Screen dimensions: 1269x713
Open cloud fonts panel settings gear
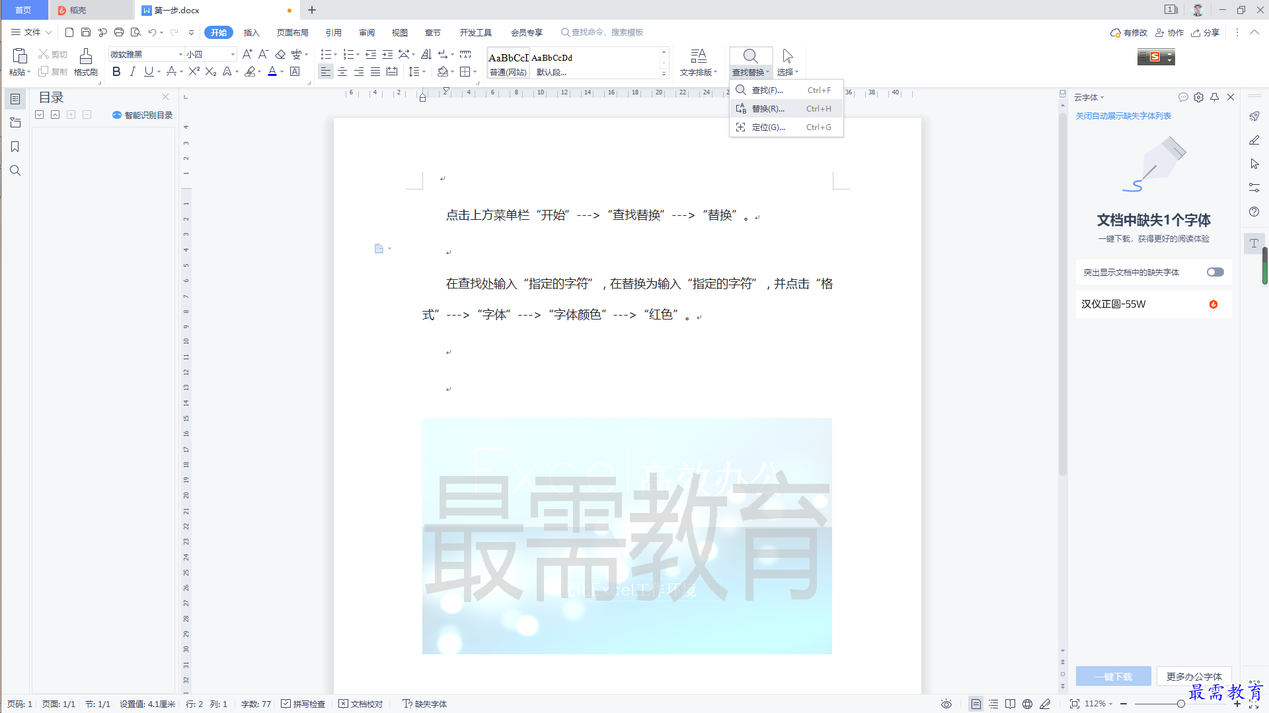[x=1199, y=97]
